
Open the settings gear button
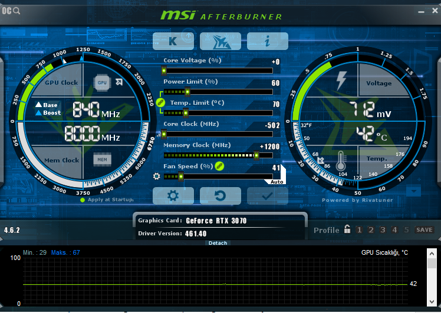click(x=173, y=196)
